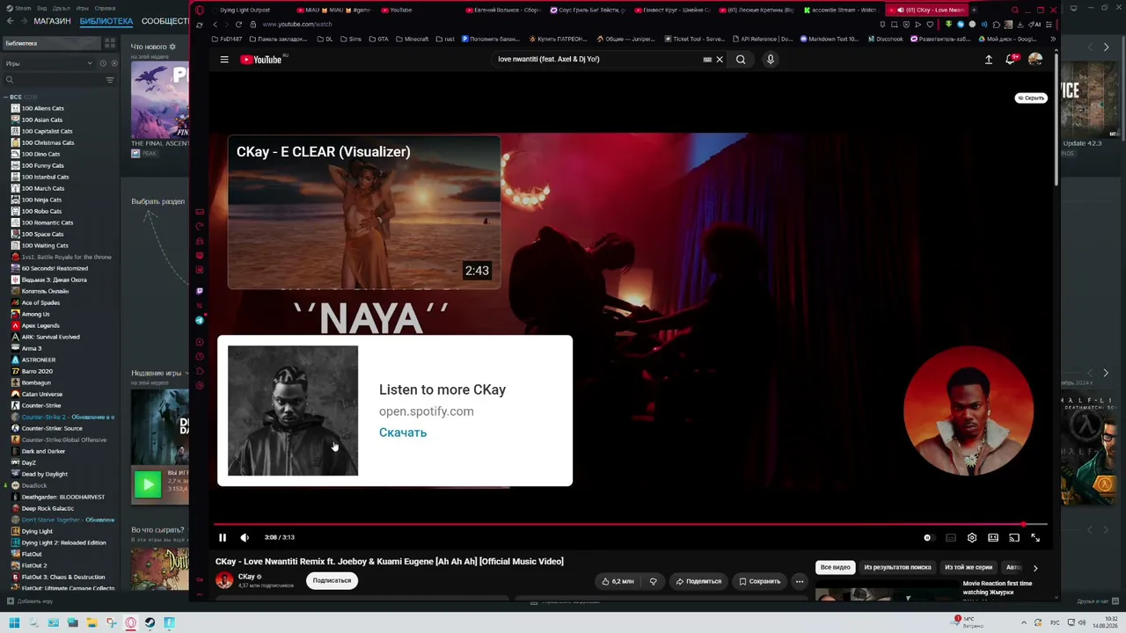1126x633 pixels.
Task: Click the red YouTube video progress bar
Action: (x=630, y=525)
